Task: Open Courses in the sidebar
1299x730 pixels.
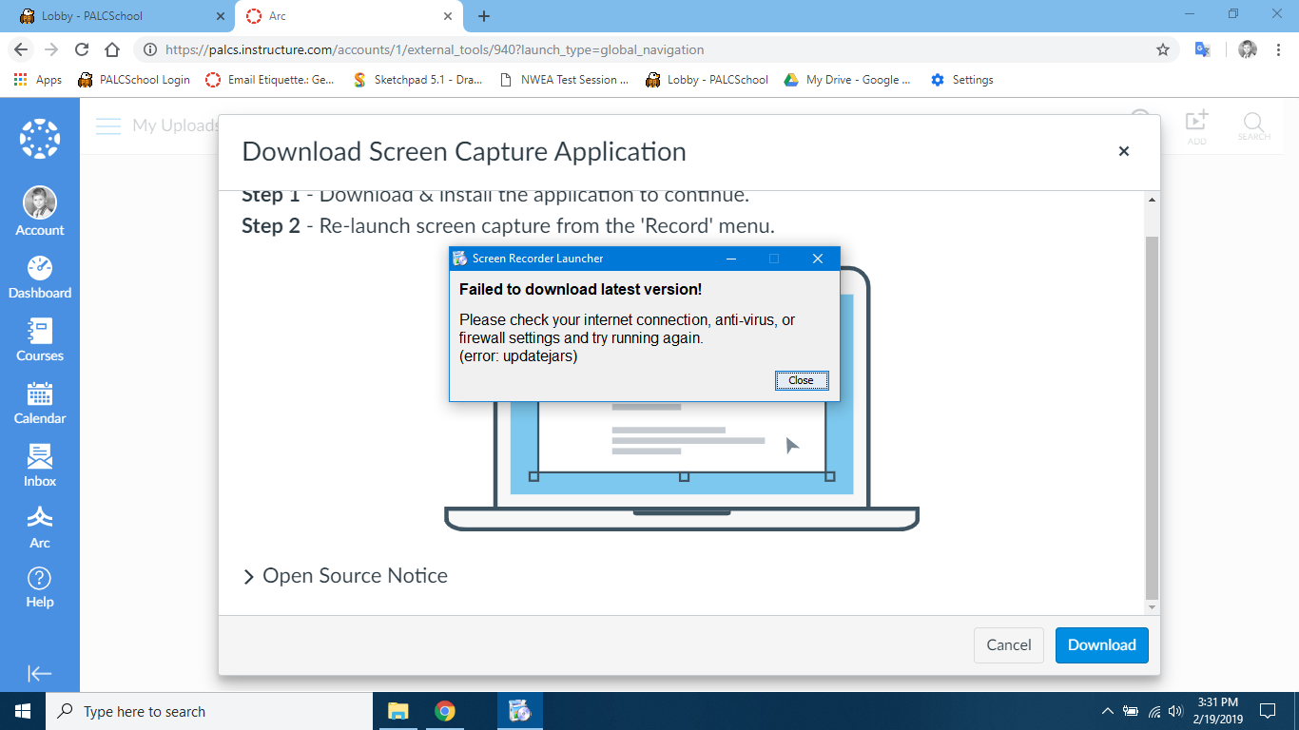Action: click(40, 339)
